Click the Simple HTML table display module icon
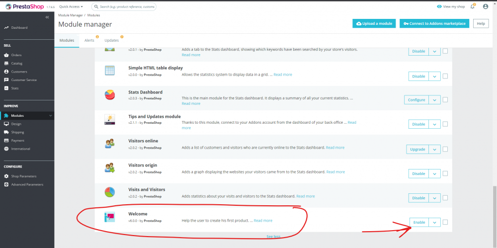 110,71
